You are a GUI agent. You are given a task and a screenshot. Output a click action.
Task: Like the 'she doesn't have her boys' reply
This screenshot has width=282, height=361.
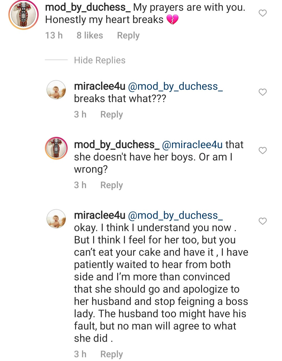pos(262,151)
